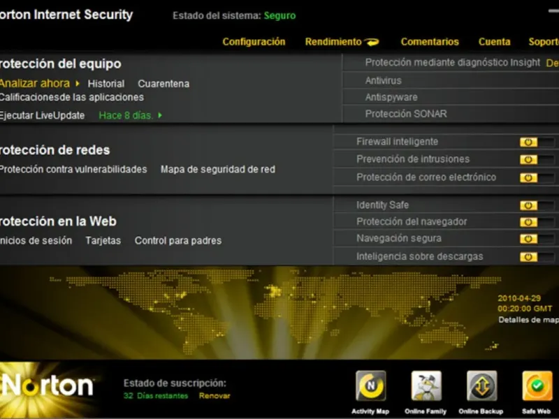Click the Protección de correo electrónico label

pyautogui.click(x=426, y=177)
